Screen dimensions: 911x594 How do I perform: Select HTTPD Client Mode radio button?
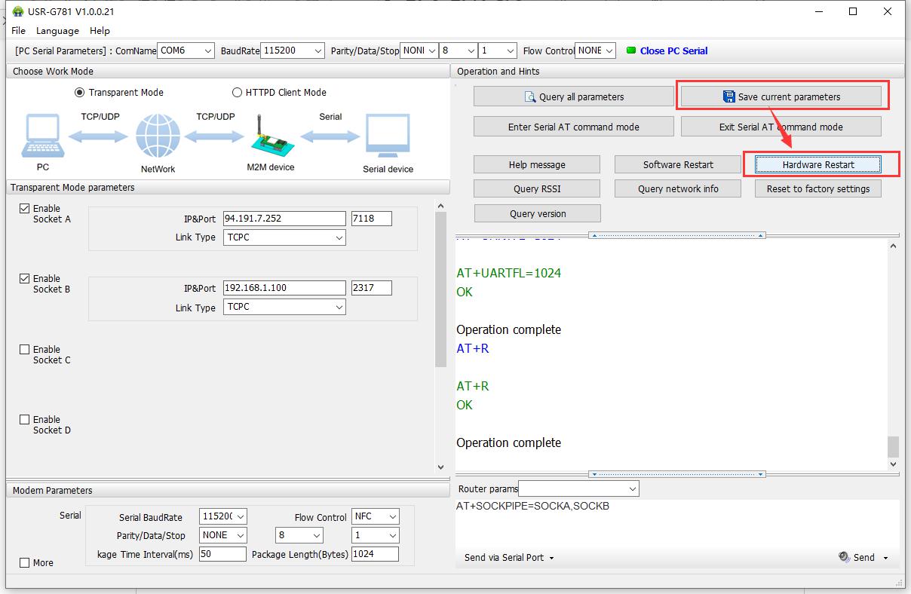[x=237, y=92]
